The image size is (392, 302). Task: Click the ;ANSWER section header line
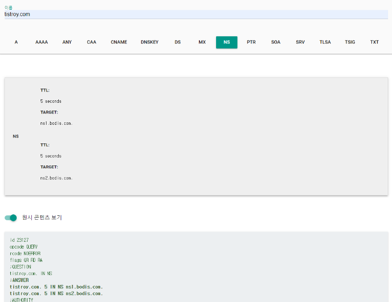click(x=19, y=280)
